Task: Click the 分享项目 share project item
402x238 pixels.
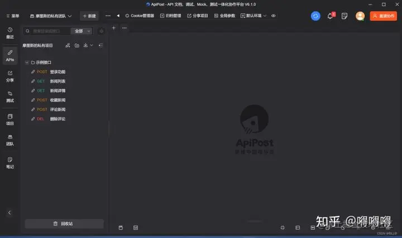Action: click(198, 16)
